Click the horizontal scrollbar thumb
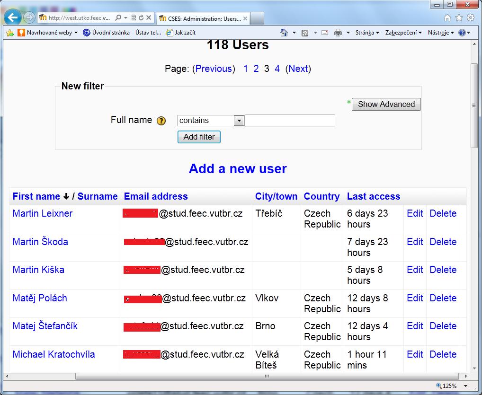482x395 pixels. 267,376
